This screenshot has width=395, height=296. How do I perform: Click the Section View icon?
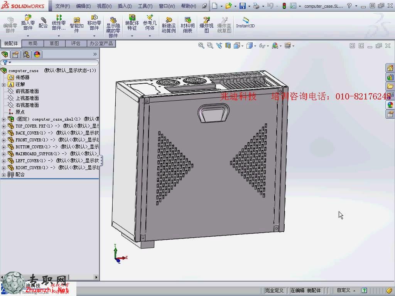(228, 45)
